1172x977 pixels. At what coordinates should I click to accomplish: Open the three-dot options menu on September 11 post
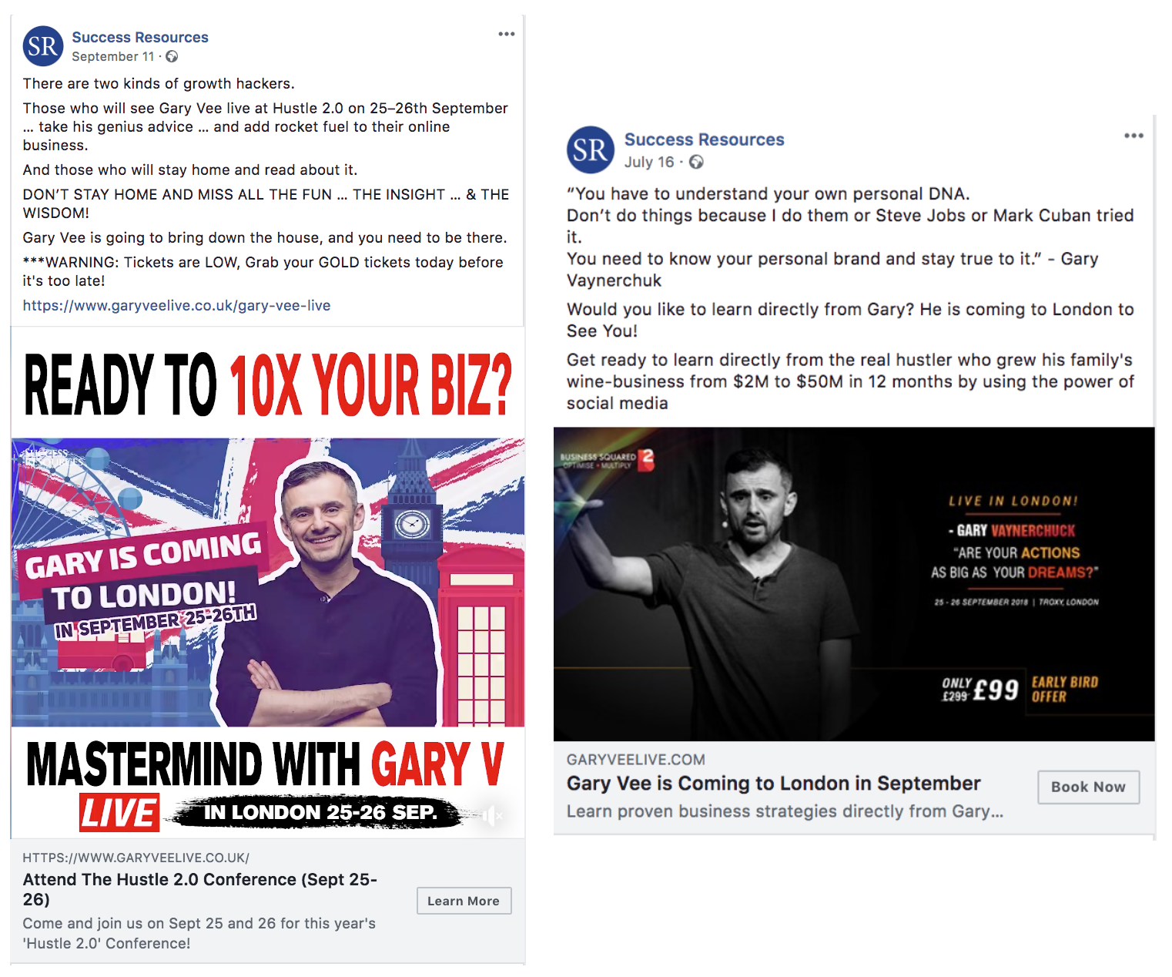(x=506, y=34)
